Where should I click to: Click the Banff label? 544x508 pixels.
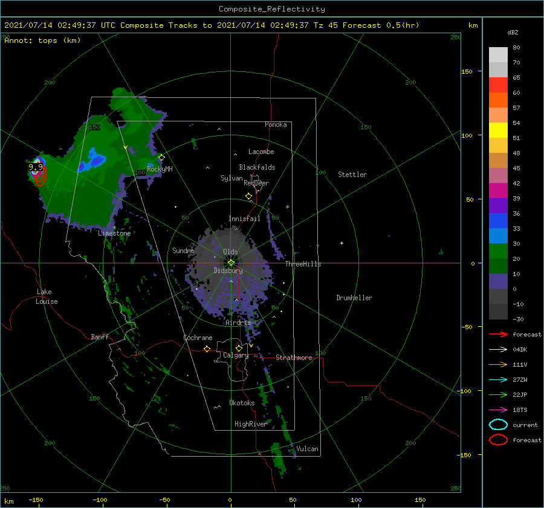[100, 336]
